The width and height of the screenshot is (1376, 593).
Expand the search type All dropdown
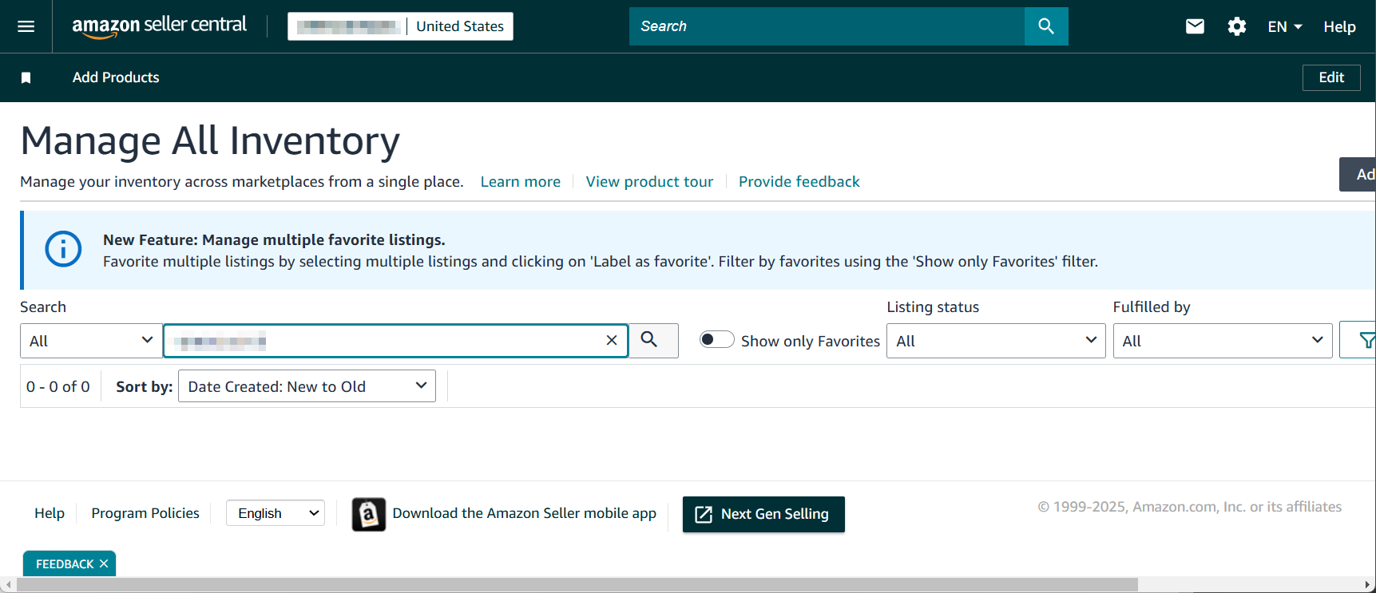pos(91,341)
